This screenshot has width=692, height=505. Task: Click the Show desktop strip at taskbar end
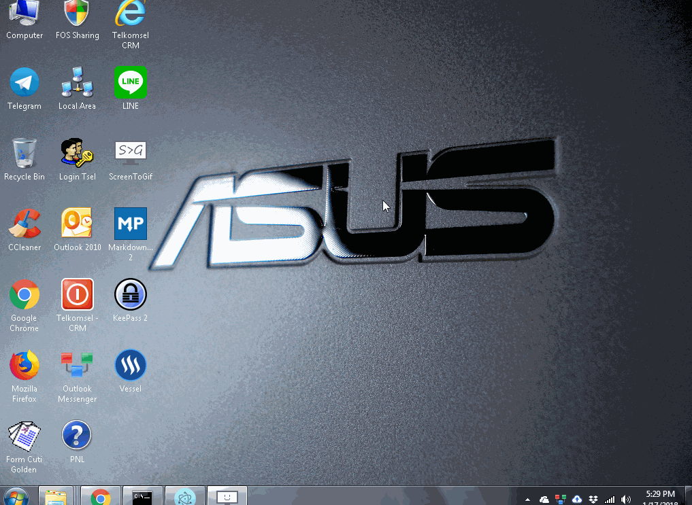[x=689, y=496]
